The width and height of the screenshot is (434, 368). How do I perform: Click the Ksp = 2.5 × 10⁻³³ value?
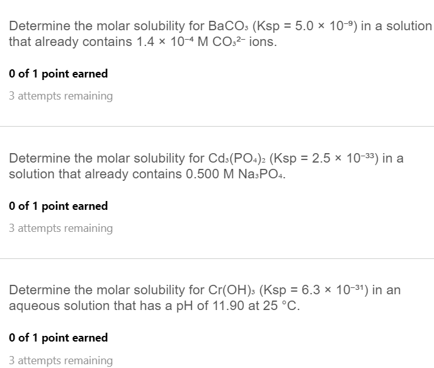(322, 158)
